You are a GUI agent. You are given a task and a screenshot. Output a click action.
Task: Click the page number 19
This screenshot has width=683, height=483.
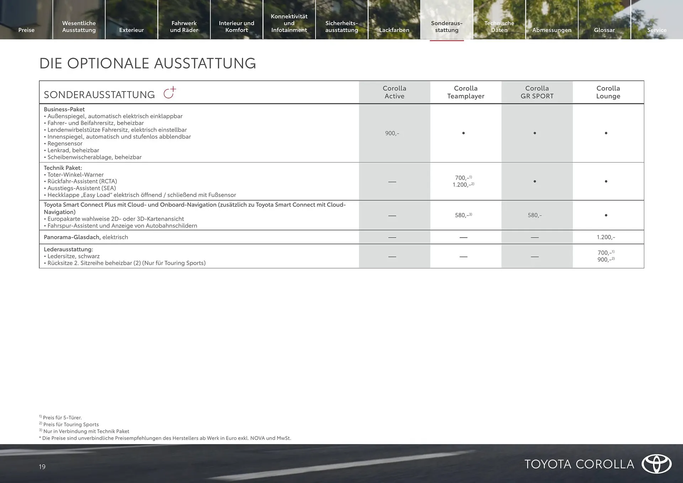click(x=42, y=467)
